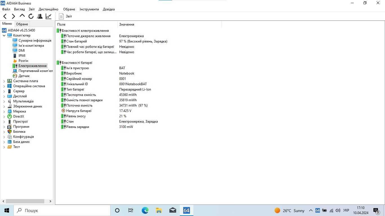Expand the Мультимедіа tree node
Image resolution: width=385 pixels, height=216 pixels.
tap(4, 101)
